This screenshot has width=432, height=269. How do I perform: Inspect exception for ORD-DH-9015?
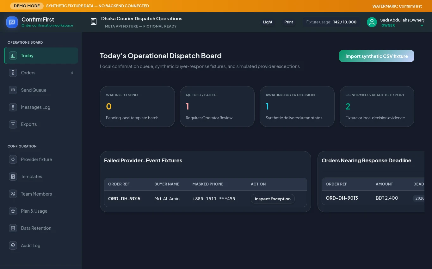coord(273,199)
